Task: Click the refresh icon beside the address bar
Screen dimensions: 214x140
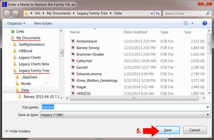Action: (x=158, y=13)
